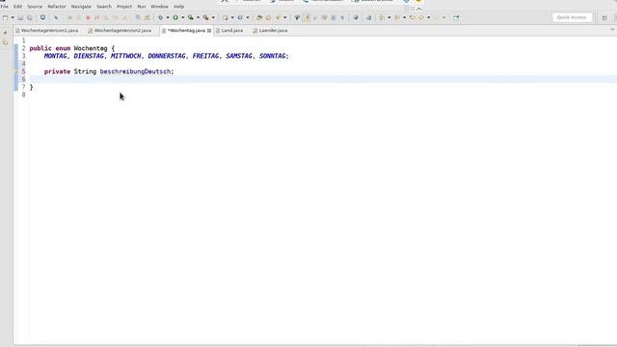Viewport: 617px width, 347px height.
Task: Switch to WochentageVersion1.java tab
Action: [x=47, y=30]
